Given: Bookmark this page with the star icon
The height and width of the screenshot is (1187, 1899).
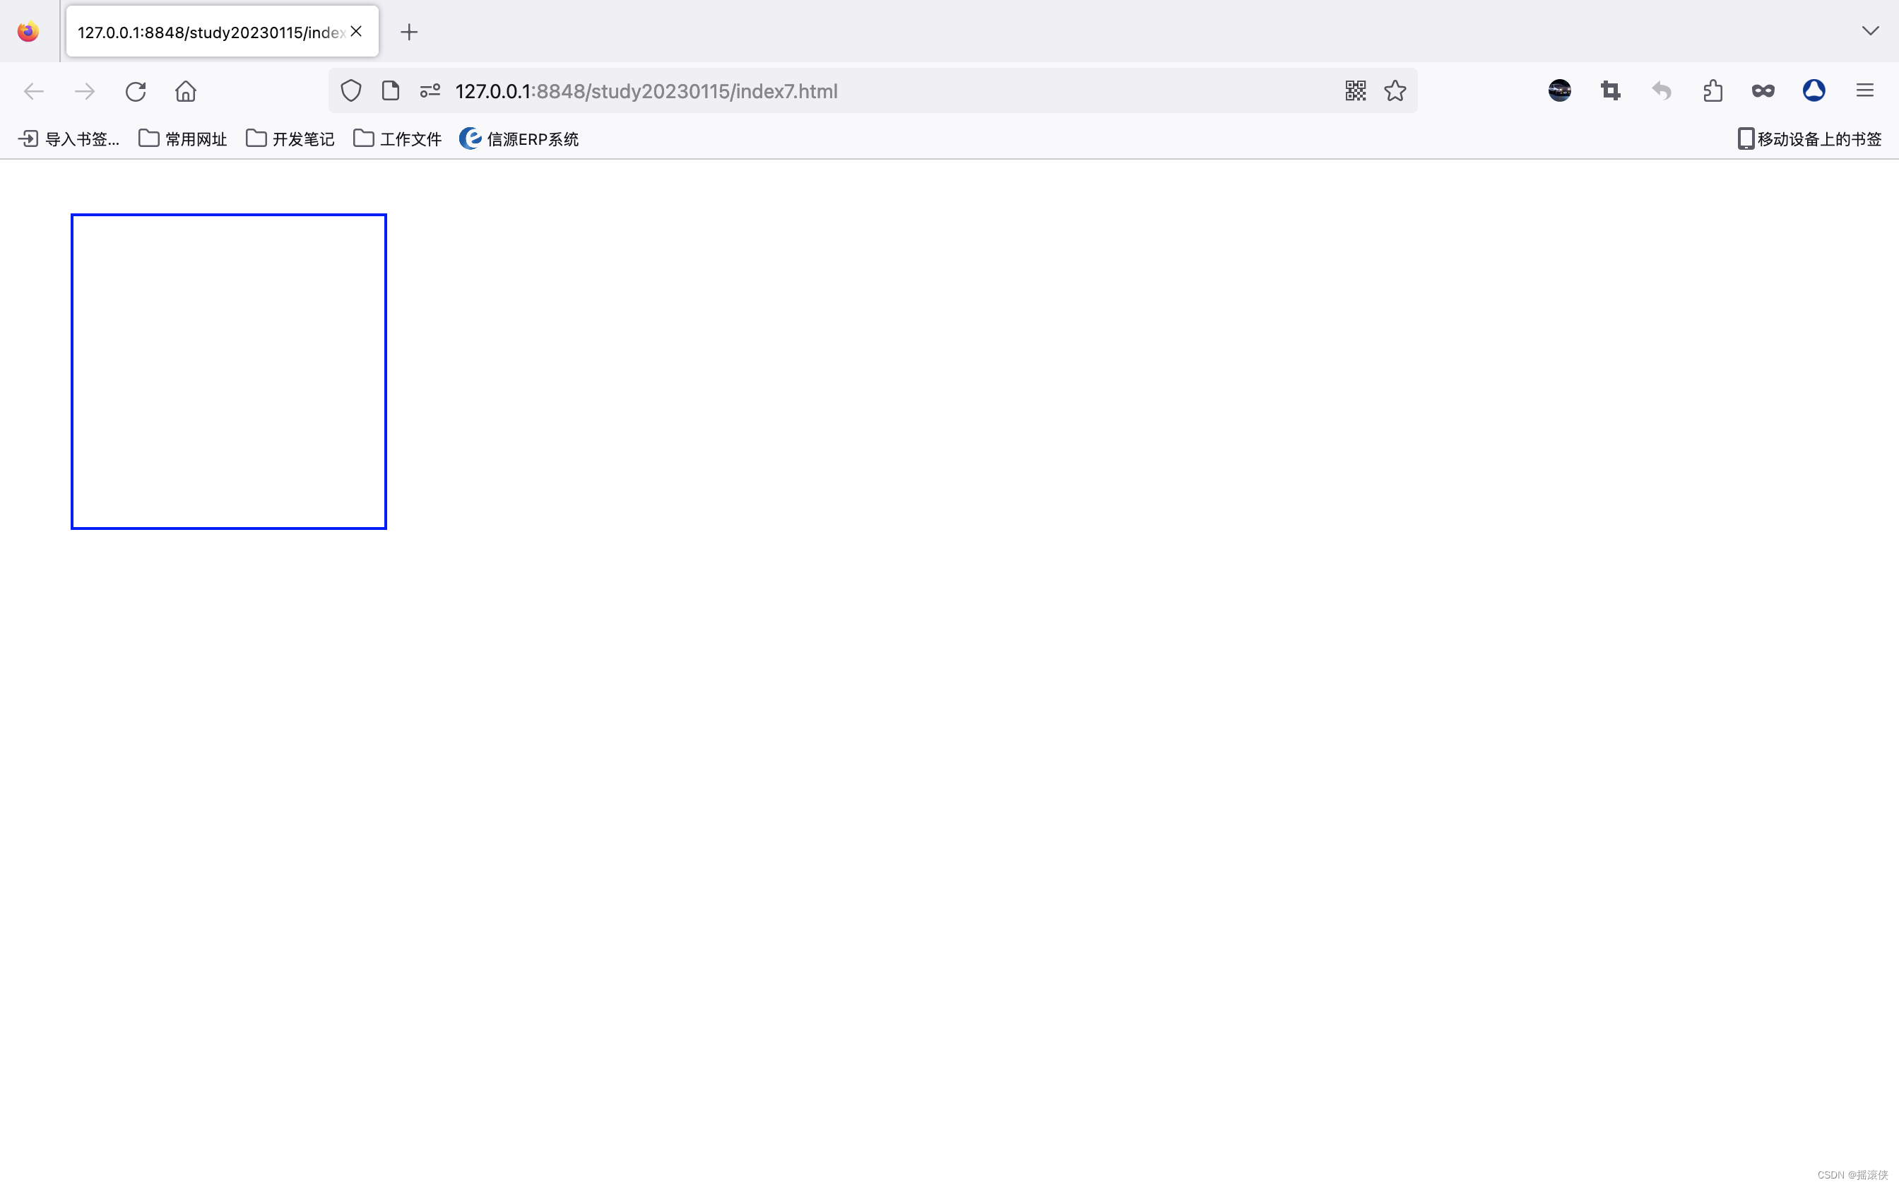Looking at the screenshot, I should coord(1395,91).
